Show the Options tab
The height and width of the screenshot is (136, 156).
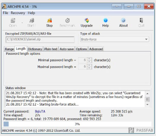(81, 49)
